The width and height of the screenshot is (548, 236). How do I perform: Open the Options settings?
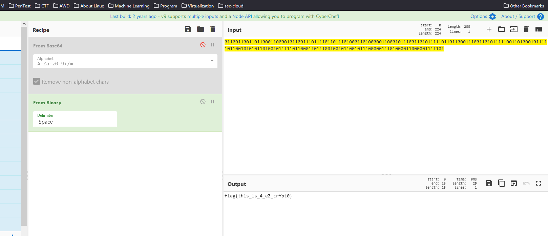(479, 16)
